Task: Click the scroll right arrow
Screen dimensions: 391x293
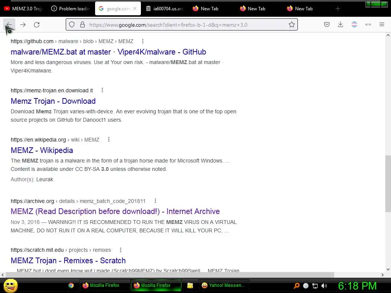Action: tap(383, 275)
